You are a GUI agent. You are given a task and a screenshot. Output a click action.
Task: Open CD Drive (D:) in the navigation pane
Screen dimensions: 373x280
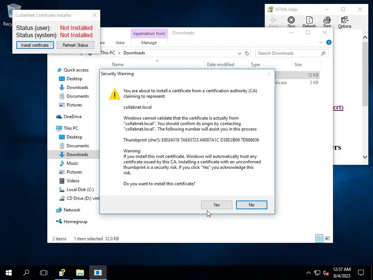pyautogui.click(x=79, y=198)
